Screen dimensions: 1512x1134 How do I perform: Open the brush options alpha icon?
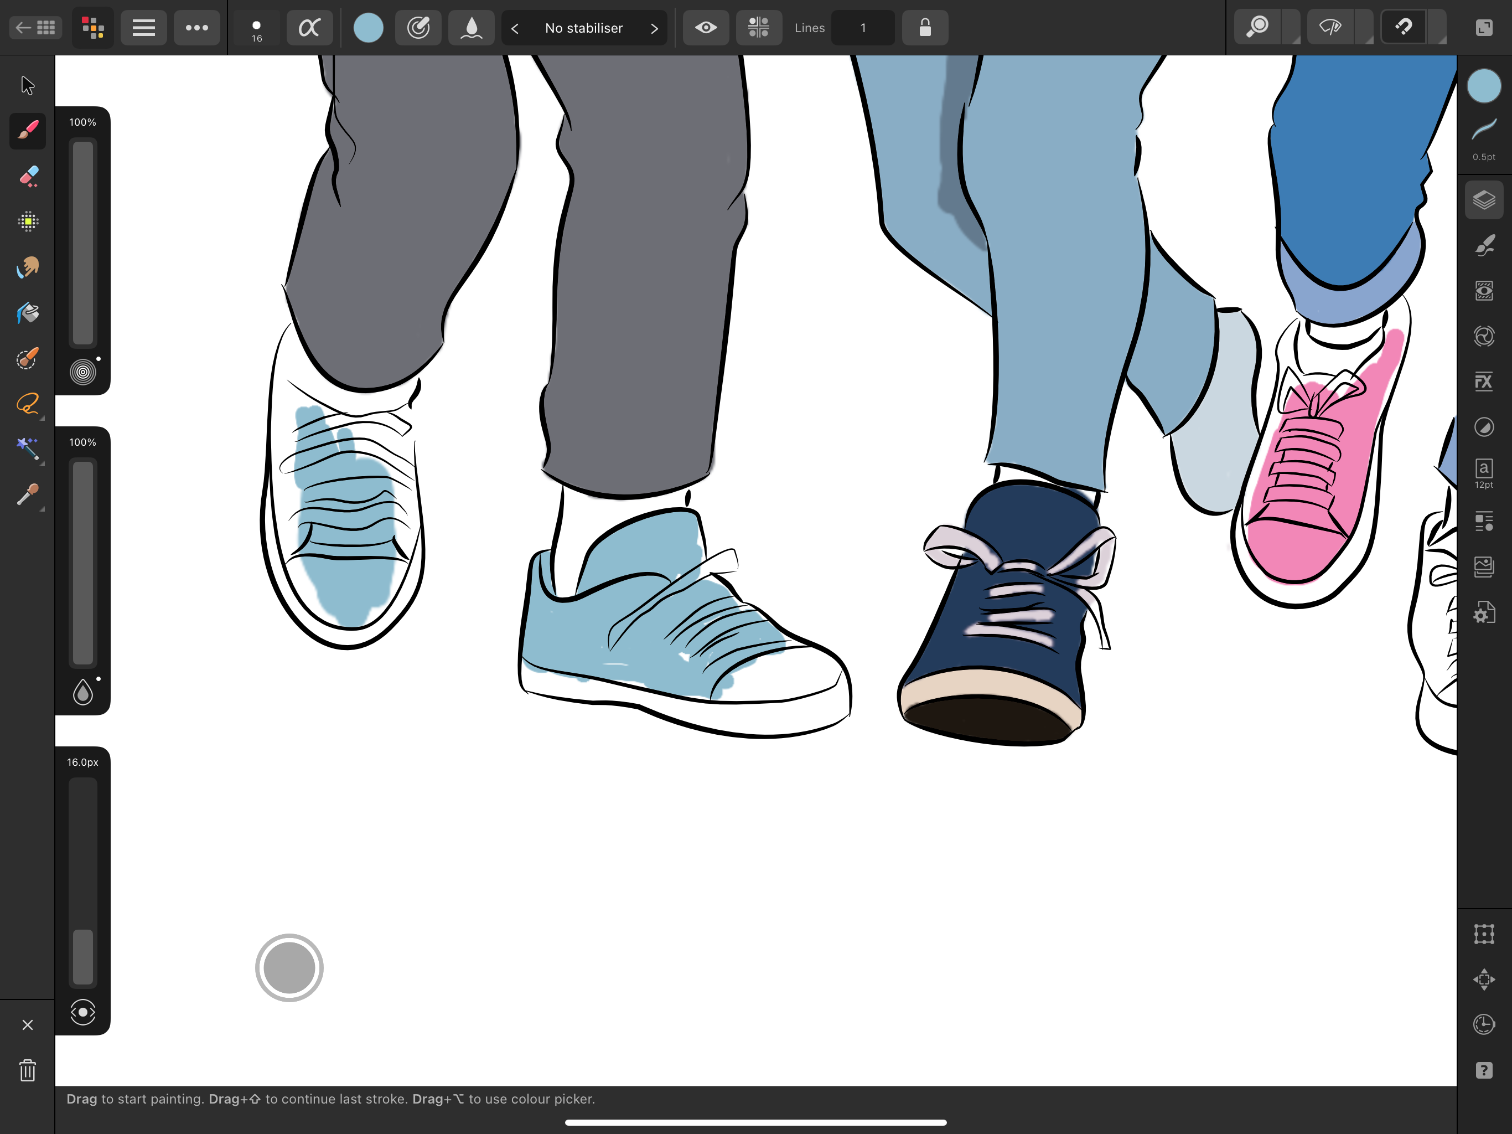click(x=309, y=28)
